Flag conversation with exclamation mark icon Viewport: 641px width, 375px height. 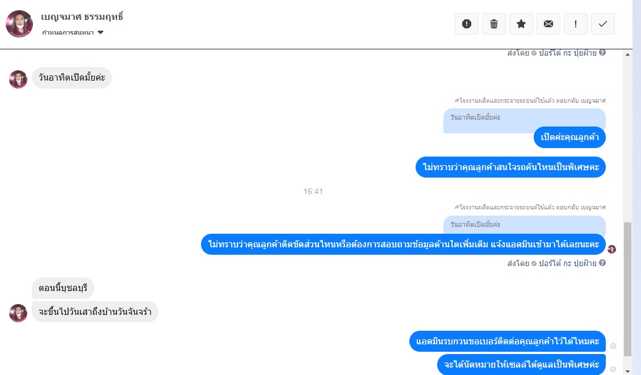(576, 24)
